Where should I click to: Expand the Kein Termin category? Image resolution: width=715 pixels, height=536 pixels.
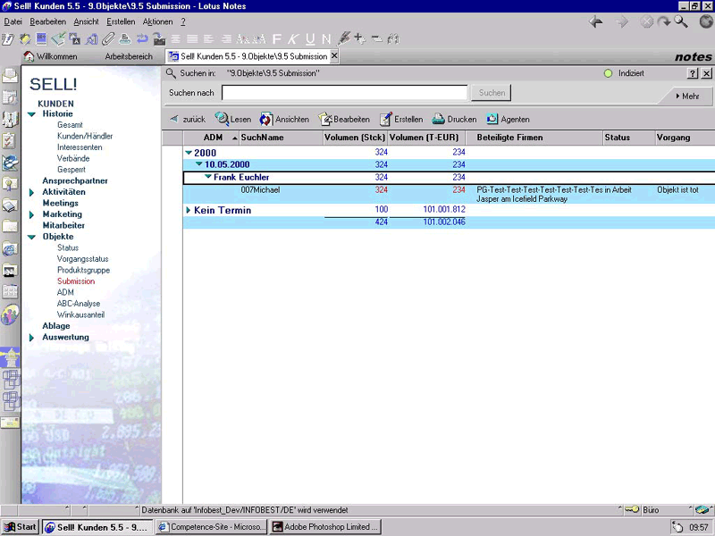click(189, 211)
